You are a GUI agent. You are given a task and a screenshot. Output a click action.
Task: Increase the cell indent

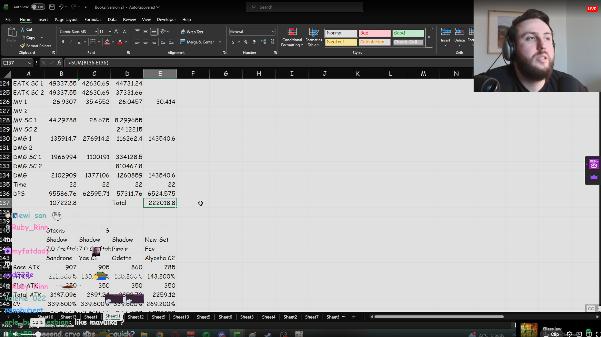[x=171, y=42]
